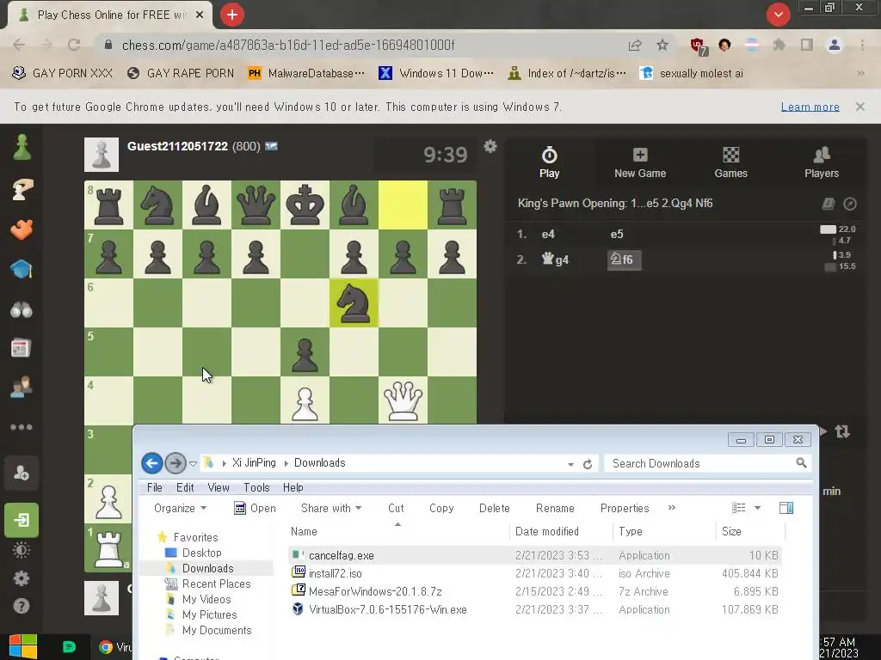Click the Properties toolbar button

click(625, 508)
